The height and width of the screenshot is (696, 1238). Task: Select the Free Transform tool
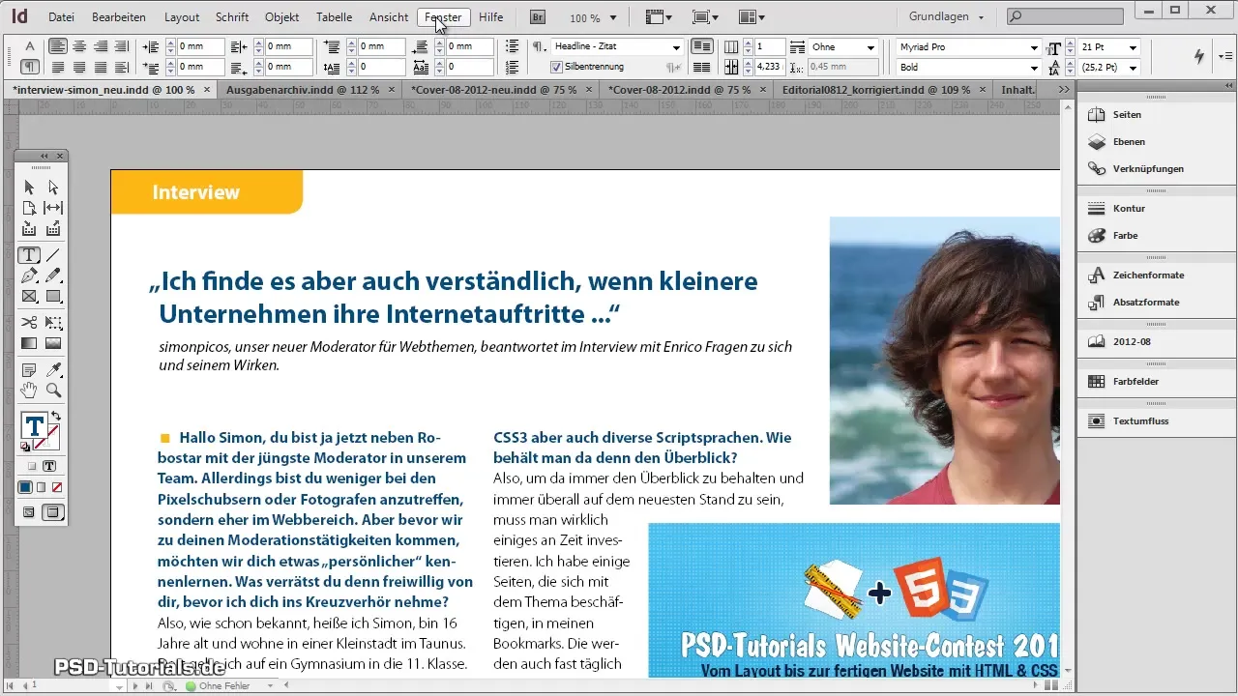click(53, 323)
